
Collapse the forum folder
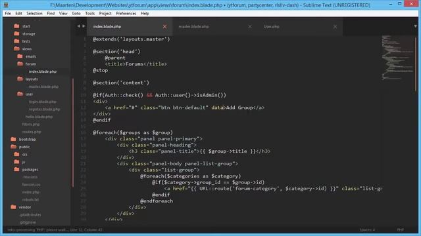20,64
